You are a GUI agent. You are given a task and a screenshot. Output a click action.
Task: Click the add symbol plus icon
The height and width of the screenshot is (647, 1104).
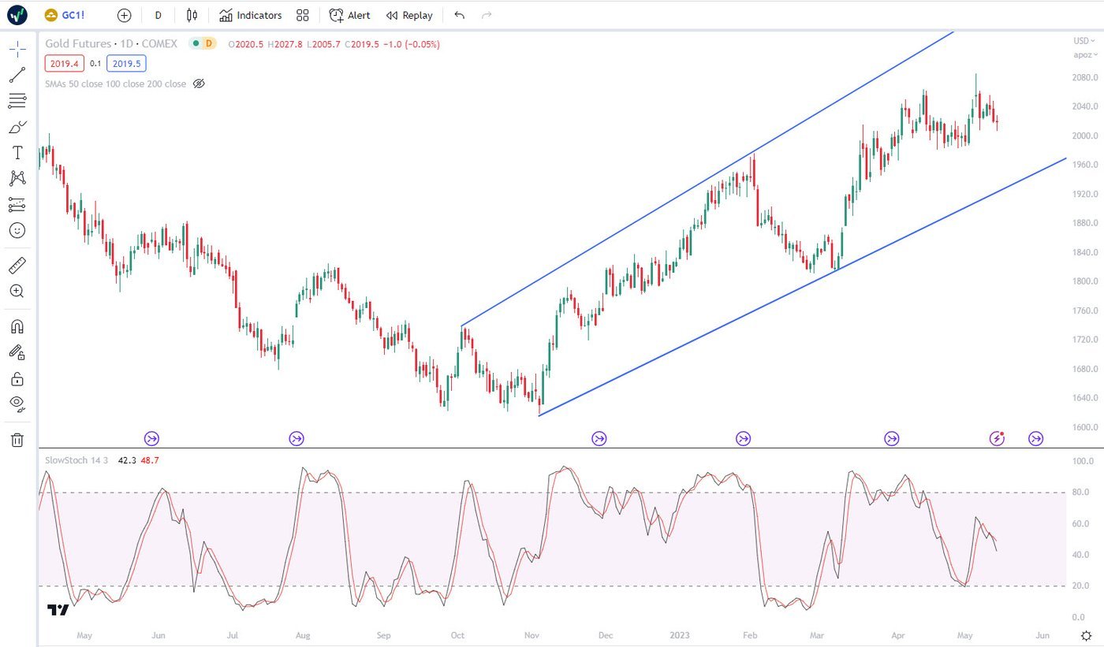point(124,15)
